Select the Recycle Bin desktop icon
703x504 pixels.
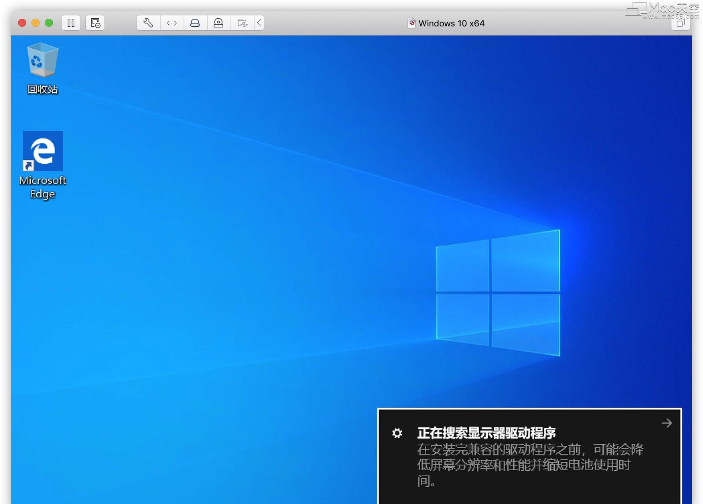[43, 68]
